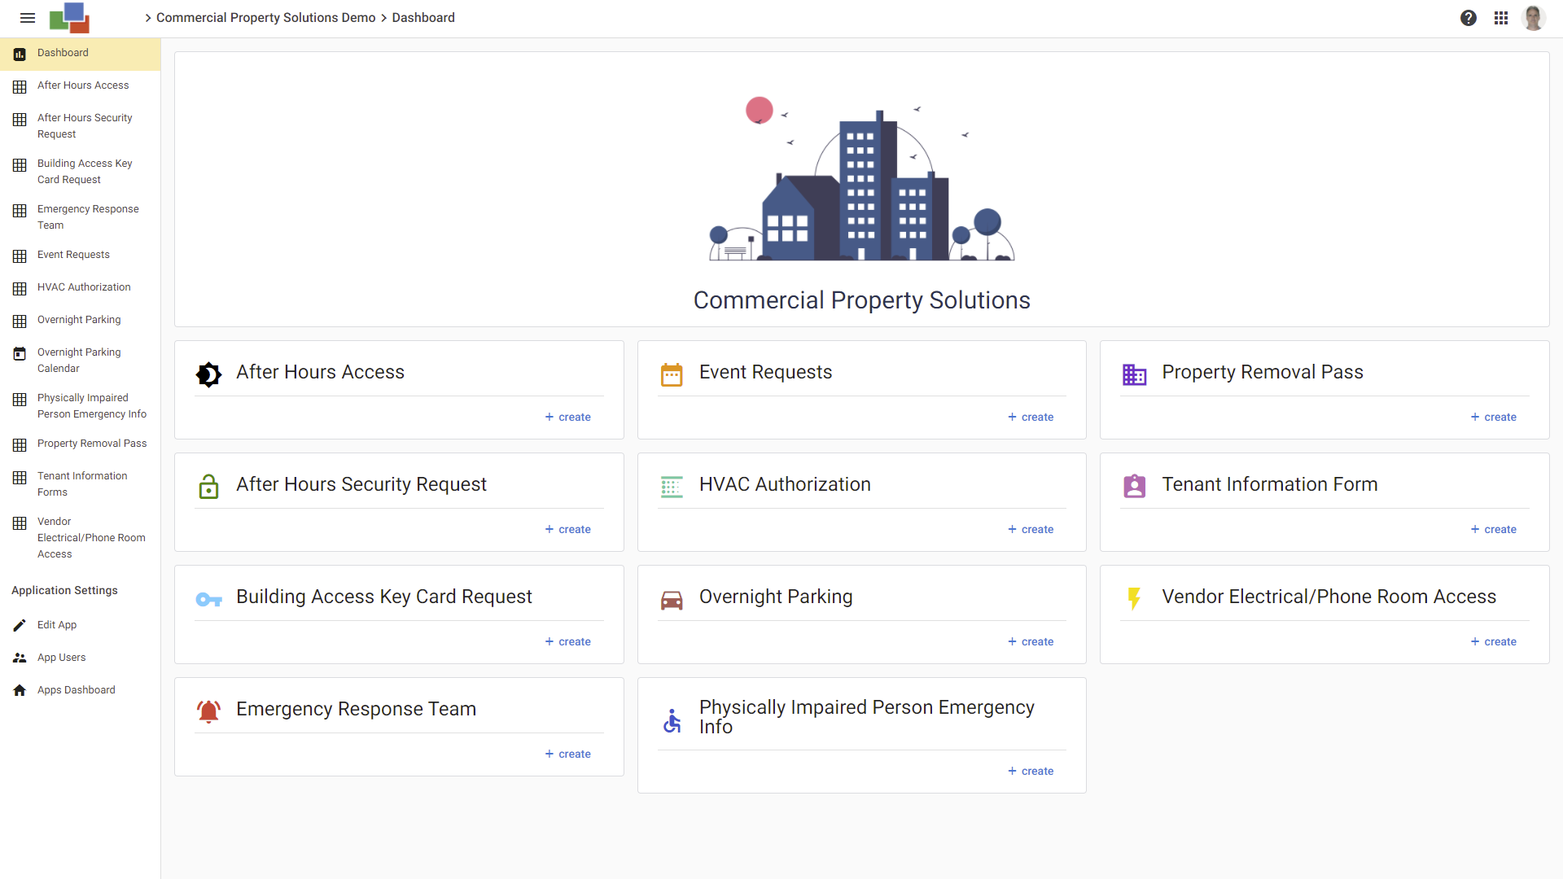This screenshot has height=879, width=1563.
Task: Click the Vendor Electrical lightning bolt icon
Action: coord(1134,598)
